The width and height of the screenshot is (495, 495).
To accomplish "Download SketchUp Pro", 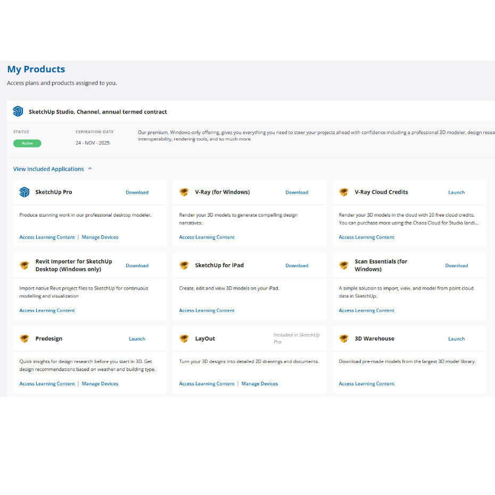I will [x=137, y=192].
